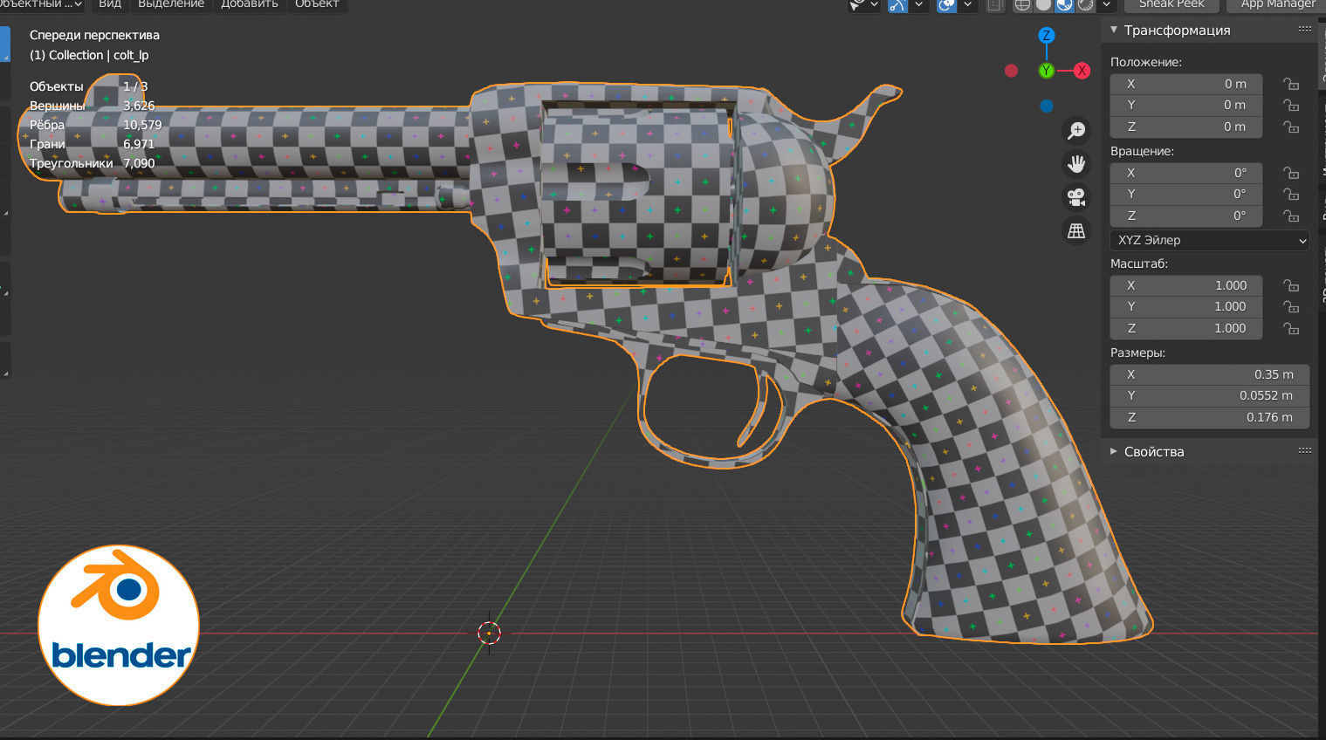Lock Масштаб X value
The width and height of the screenshot is (1326, 740).
pyautogui.click(x=1291, y=285)
